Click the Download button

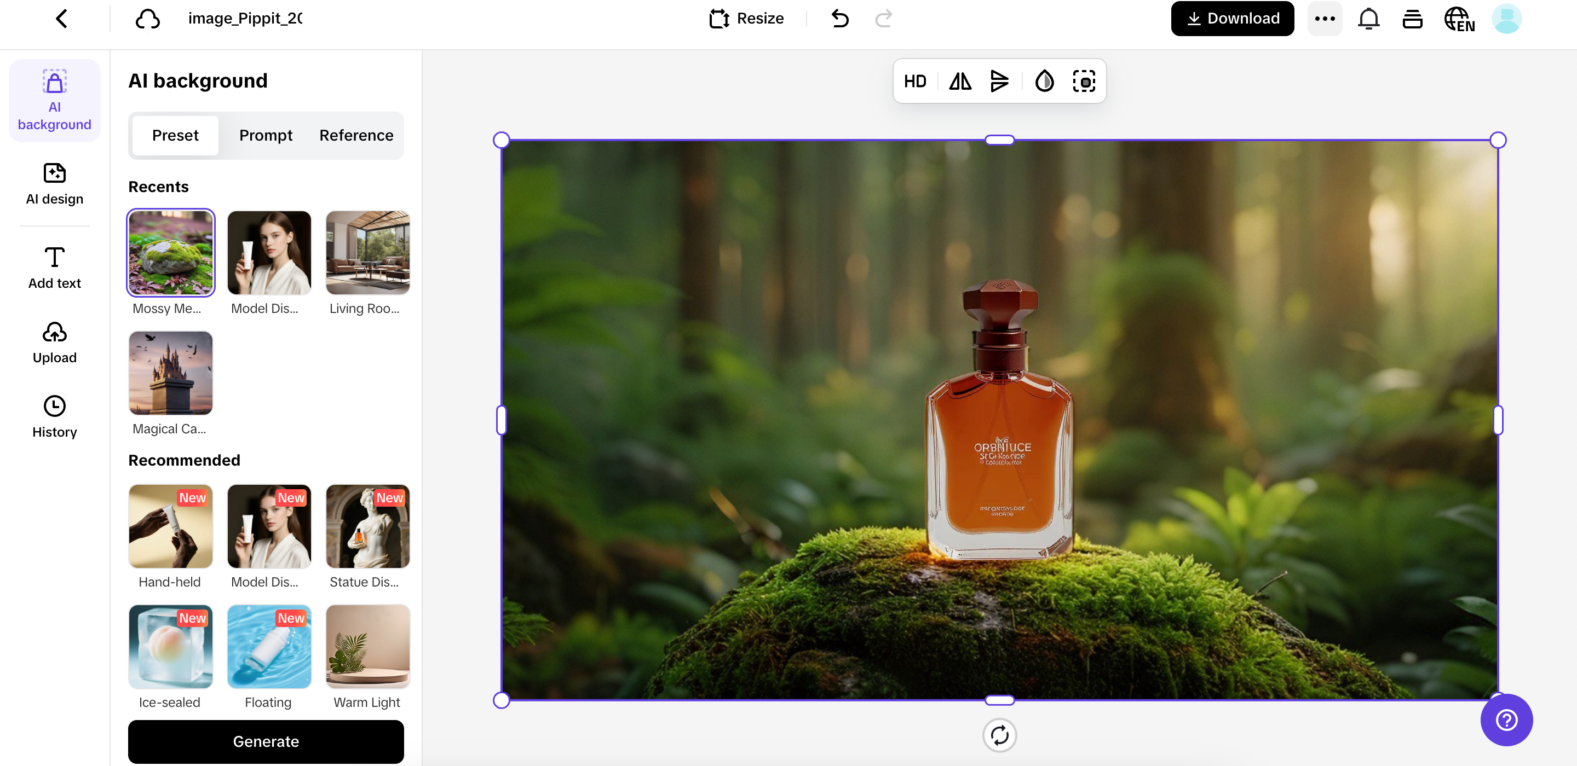click(1231, 19)
